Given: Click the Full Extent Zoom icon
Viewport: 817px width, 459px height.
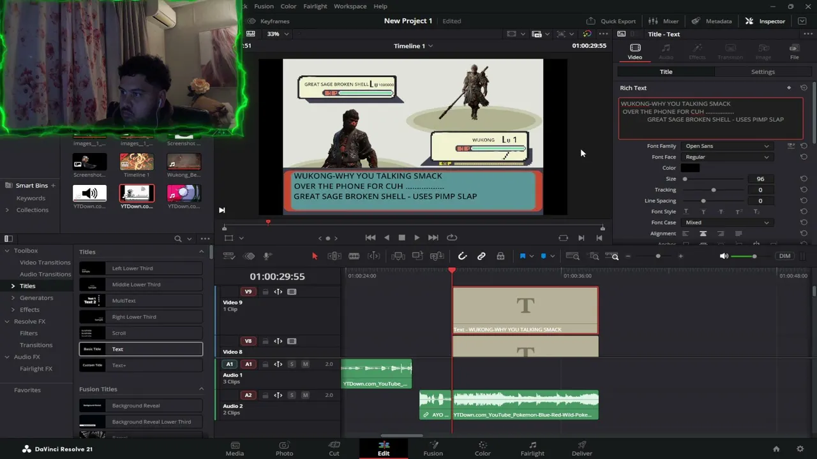Looking at the screenshot, I should tap(573, 256).
